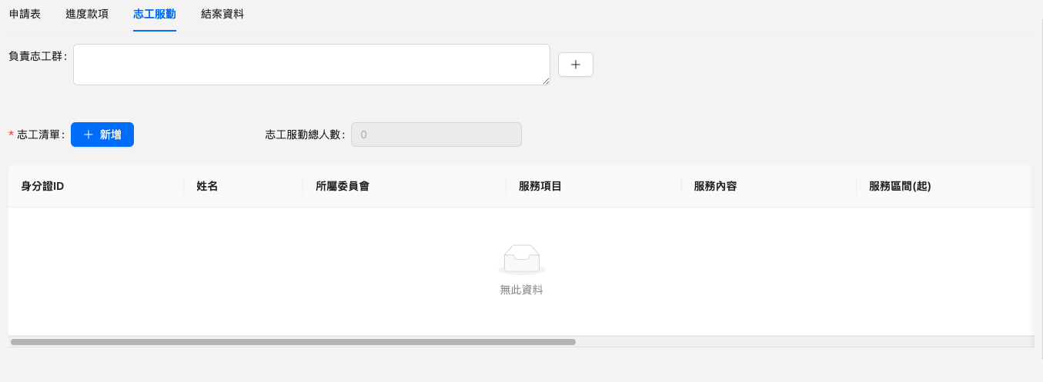The height and width of the screenshot is (382, 1043).
Task: Click the plus icon beside the volunteer group box
Action: pyautogui.click(x=575, y=65)
